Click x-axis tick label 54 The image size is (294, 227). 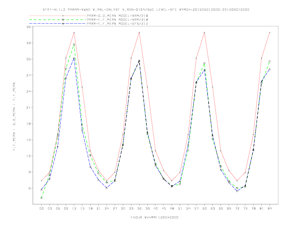(188, 208)
